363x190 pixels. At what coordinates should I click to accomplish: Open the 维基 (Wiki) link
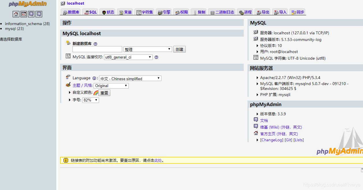coord(281,127)
